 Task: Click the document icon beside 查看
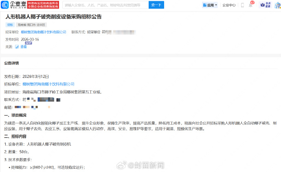coord(17,47)
